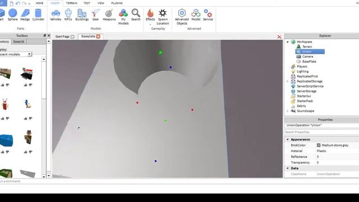The width and height of the screenshot is (359, 202).
Task: Click the green handle atop the union cylinder
Action: tap(160, 52)
